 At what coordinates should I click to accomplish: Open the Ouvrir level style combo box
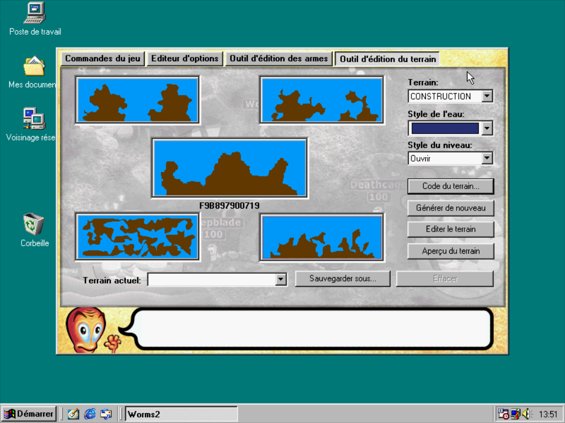tap(450, 158)
